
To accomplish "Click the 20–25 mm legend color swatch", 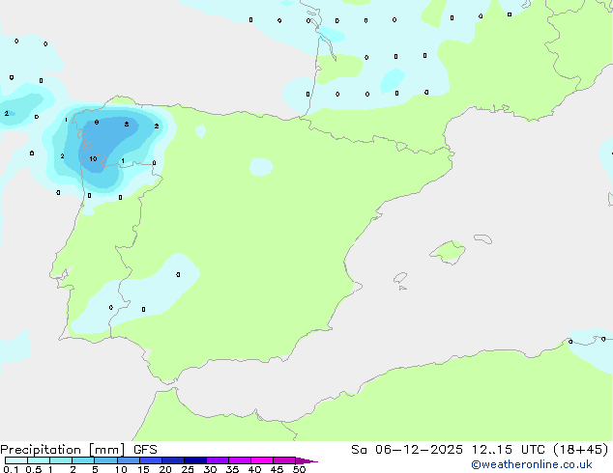I will pyautogui.click(x=173, y=460).
